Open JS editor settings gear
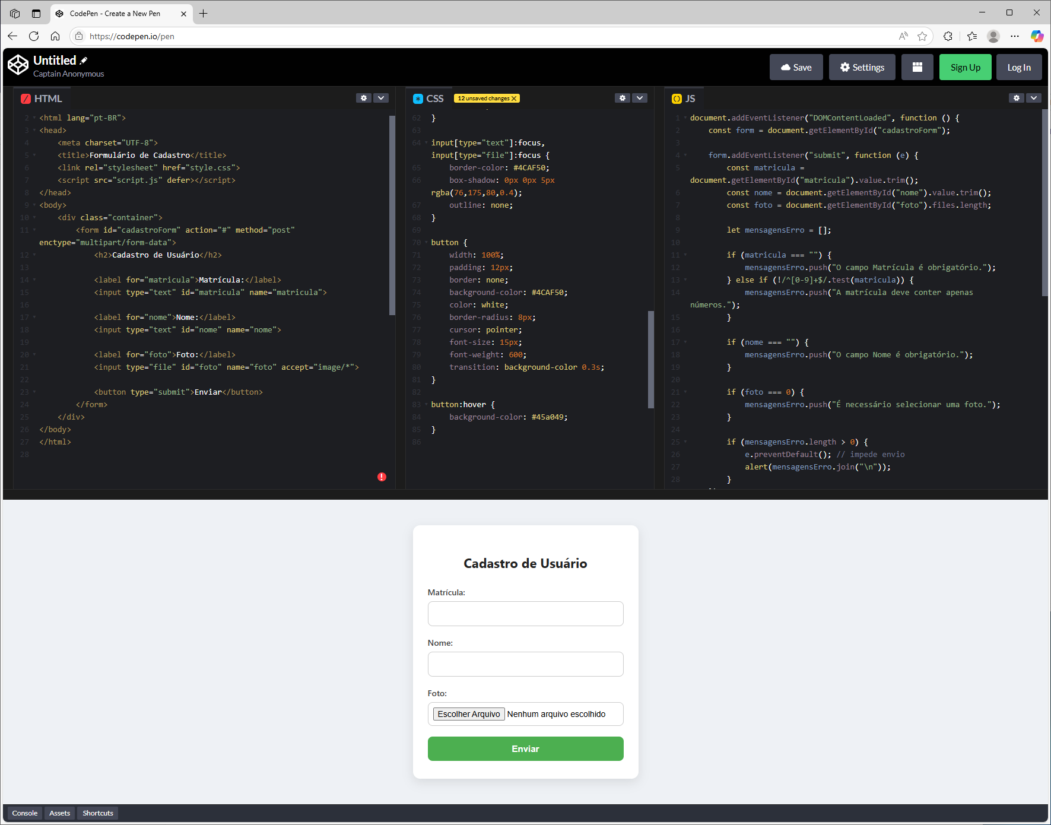This screenshot has height=825, width=1051. pos(1017,98)
